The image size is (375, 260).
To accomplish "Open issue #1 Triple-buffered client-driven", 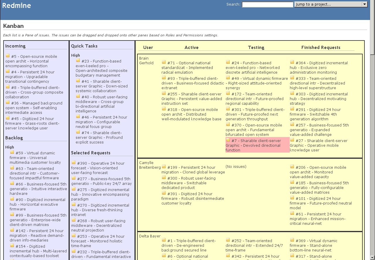I will pos(188,246).
